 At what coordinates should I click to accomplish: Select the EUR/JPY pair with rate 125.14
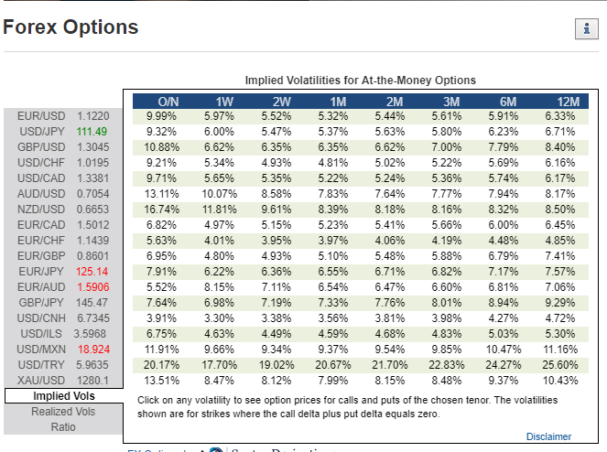tap(63, 272)
